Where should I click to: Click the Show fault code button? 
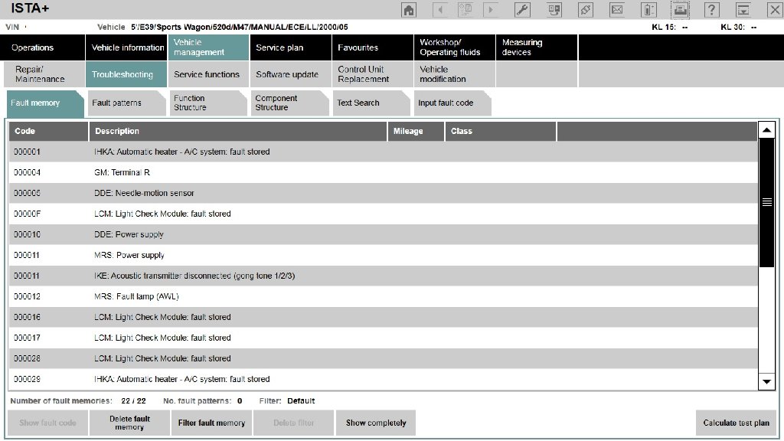point(48,423)
